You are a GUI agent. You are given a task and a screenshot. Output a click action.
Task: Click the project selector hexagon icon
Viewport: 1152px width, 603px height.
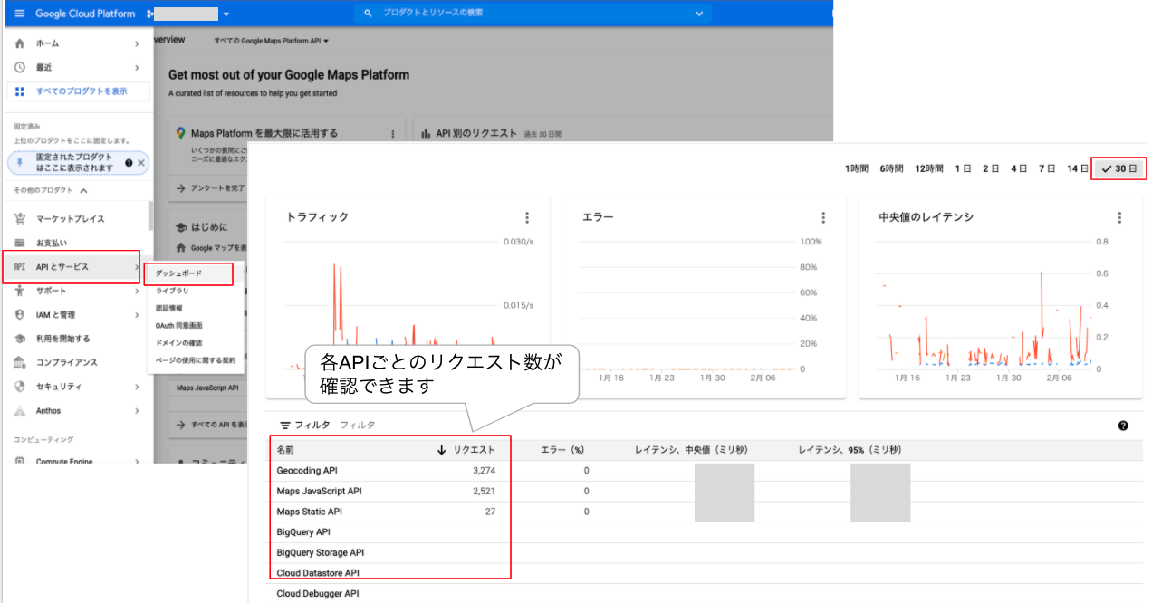(x=149, y=14)
